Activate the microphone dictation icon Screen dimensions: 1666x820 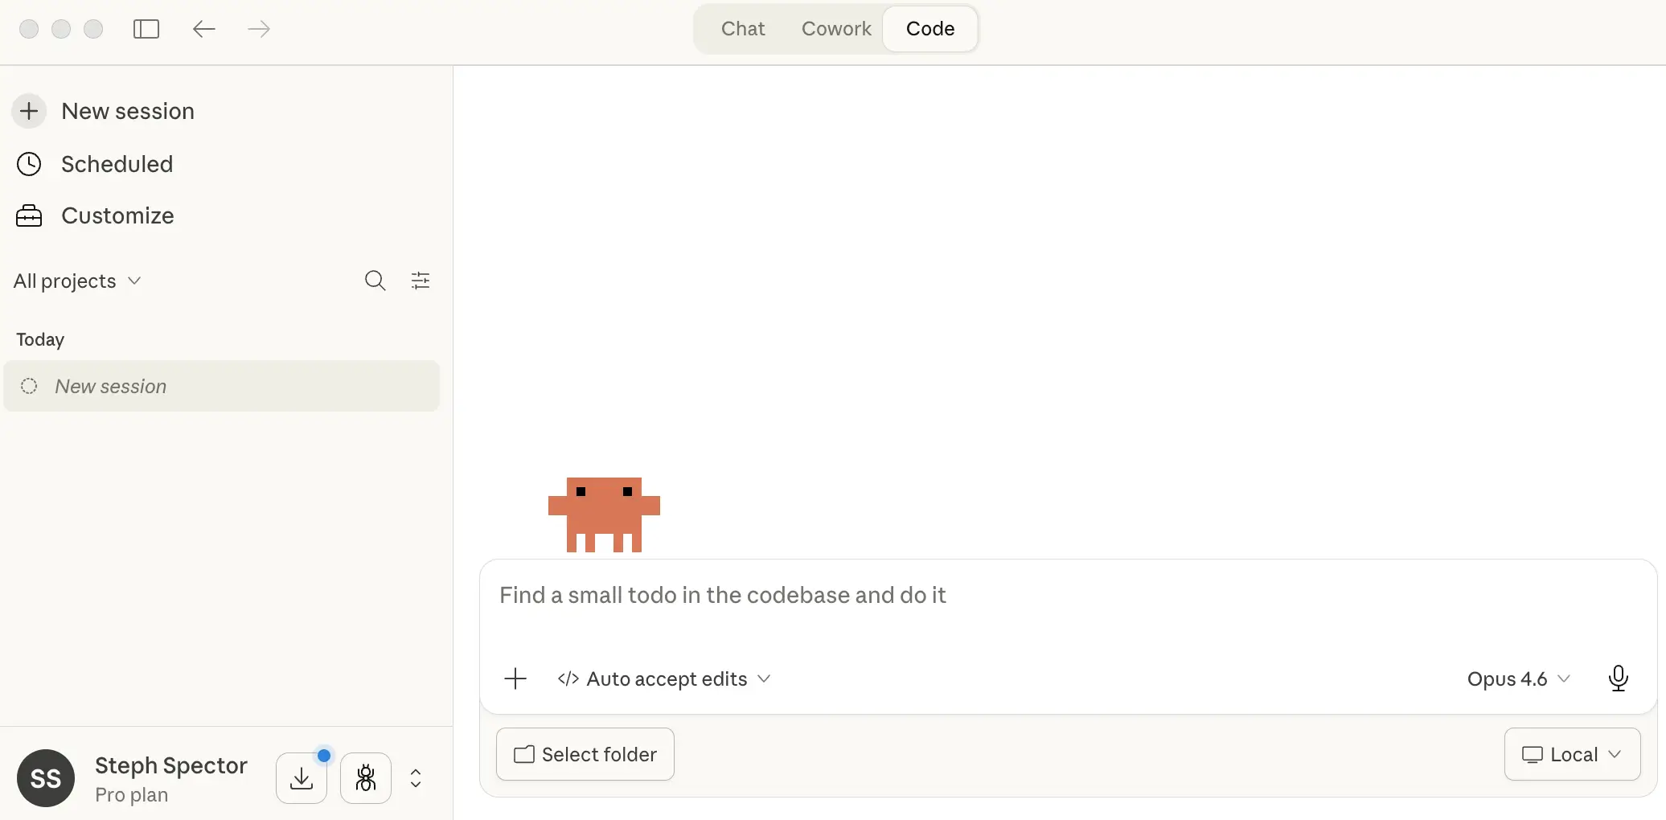[1618, 679]
